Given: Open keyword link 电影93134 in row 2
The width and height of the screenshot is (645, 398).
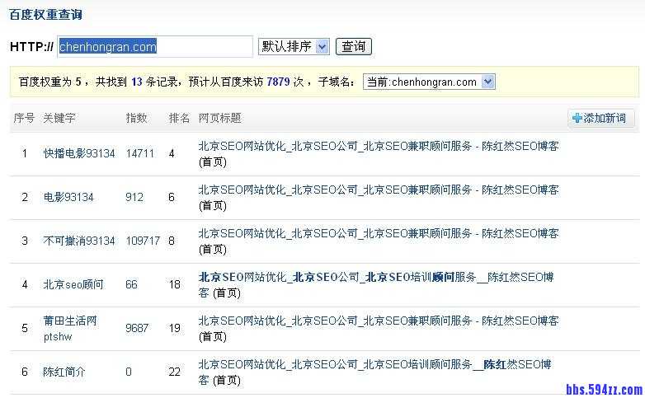Looking at the screenshot, I should tap(68, 197).
